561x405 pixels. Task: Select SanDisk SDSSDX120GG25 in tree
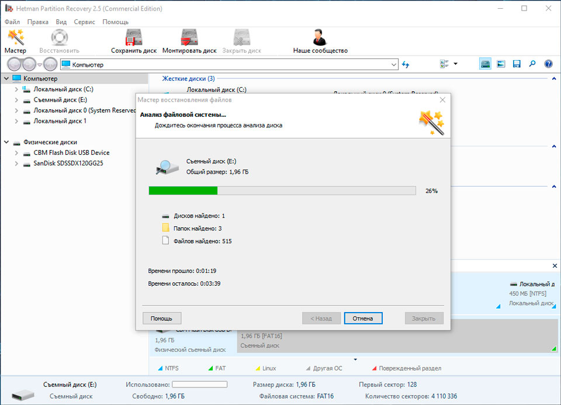[x=68, y=163]
